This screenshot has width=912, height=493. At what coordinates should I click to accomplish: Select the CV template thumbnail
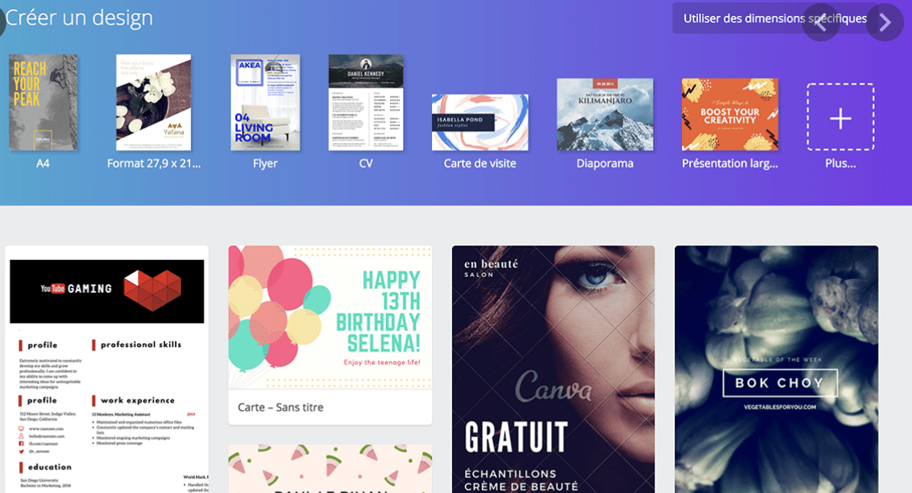[366, 103]
